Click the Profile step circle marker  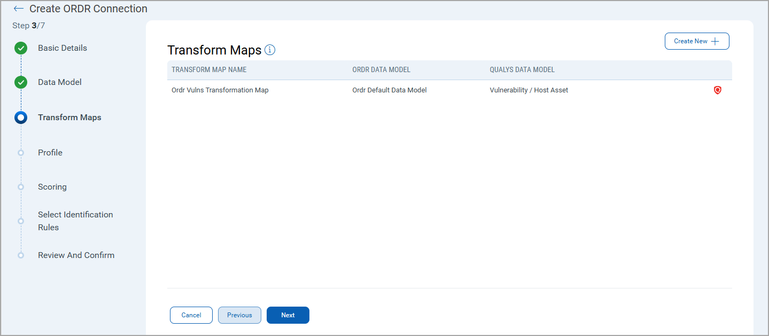pyautogui.click(x=21, y=153)
